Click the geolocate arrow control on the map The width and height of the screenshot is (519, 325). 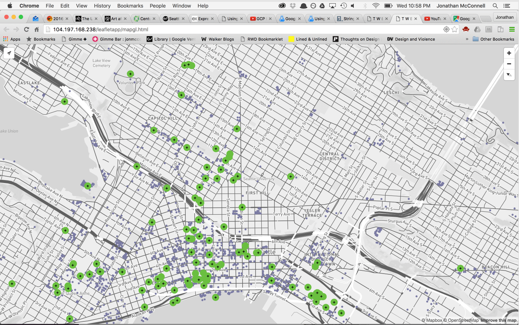(x=9, y=53)
